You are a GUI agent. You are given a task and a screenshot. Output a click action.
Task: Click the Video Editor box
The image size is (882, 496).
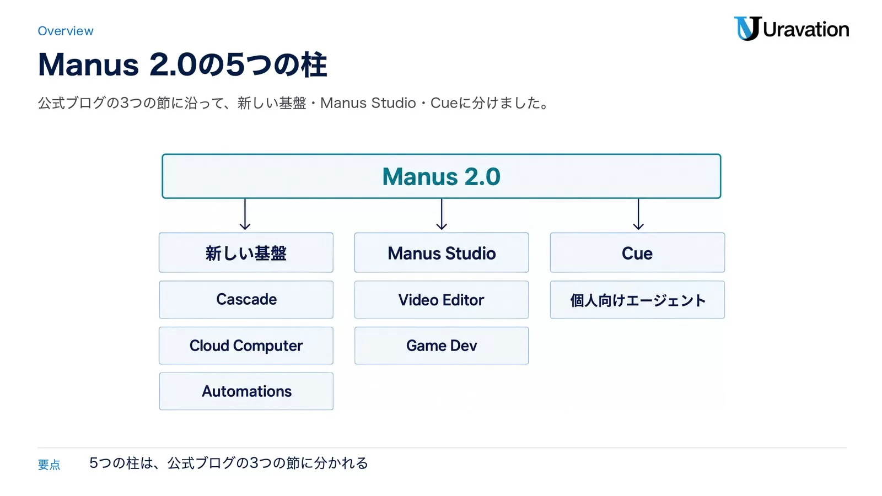[x=442, y=300]
